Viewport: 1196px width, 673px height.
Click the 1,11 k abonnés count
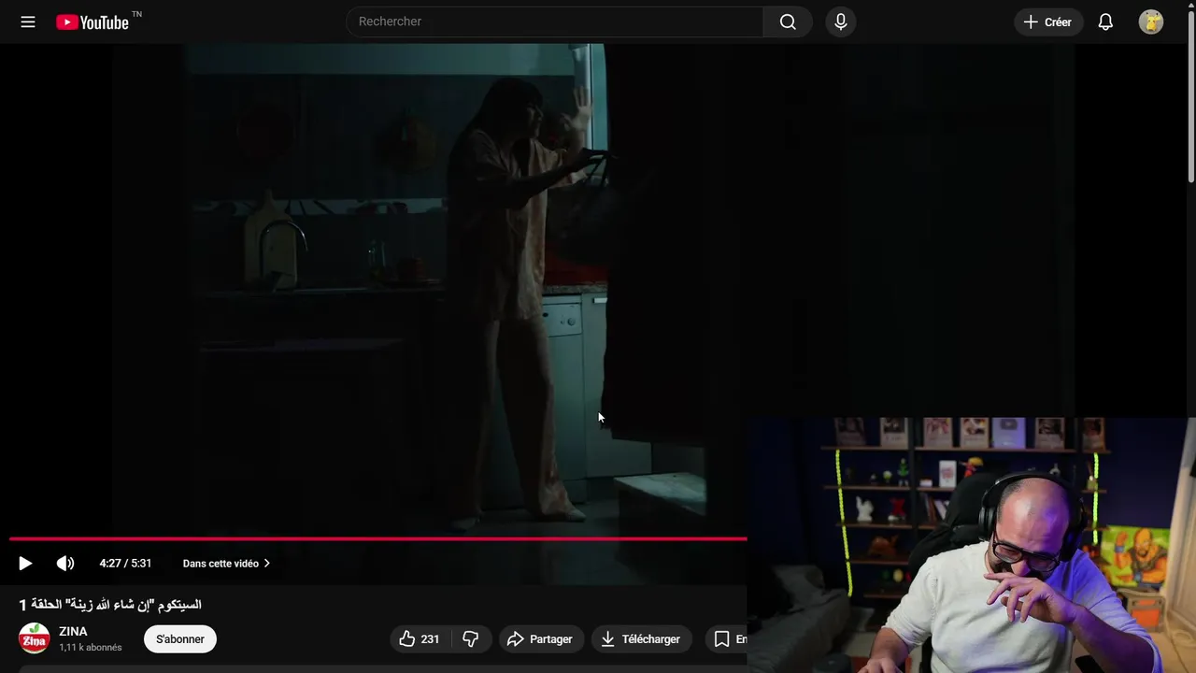pos(91,647)
